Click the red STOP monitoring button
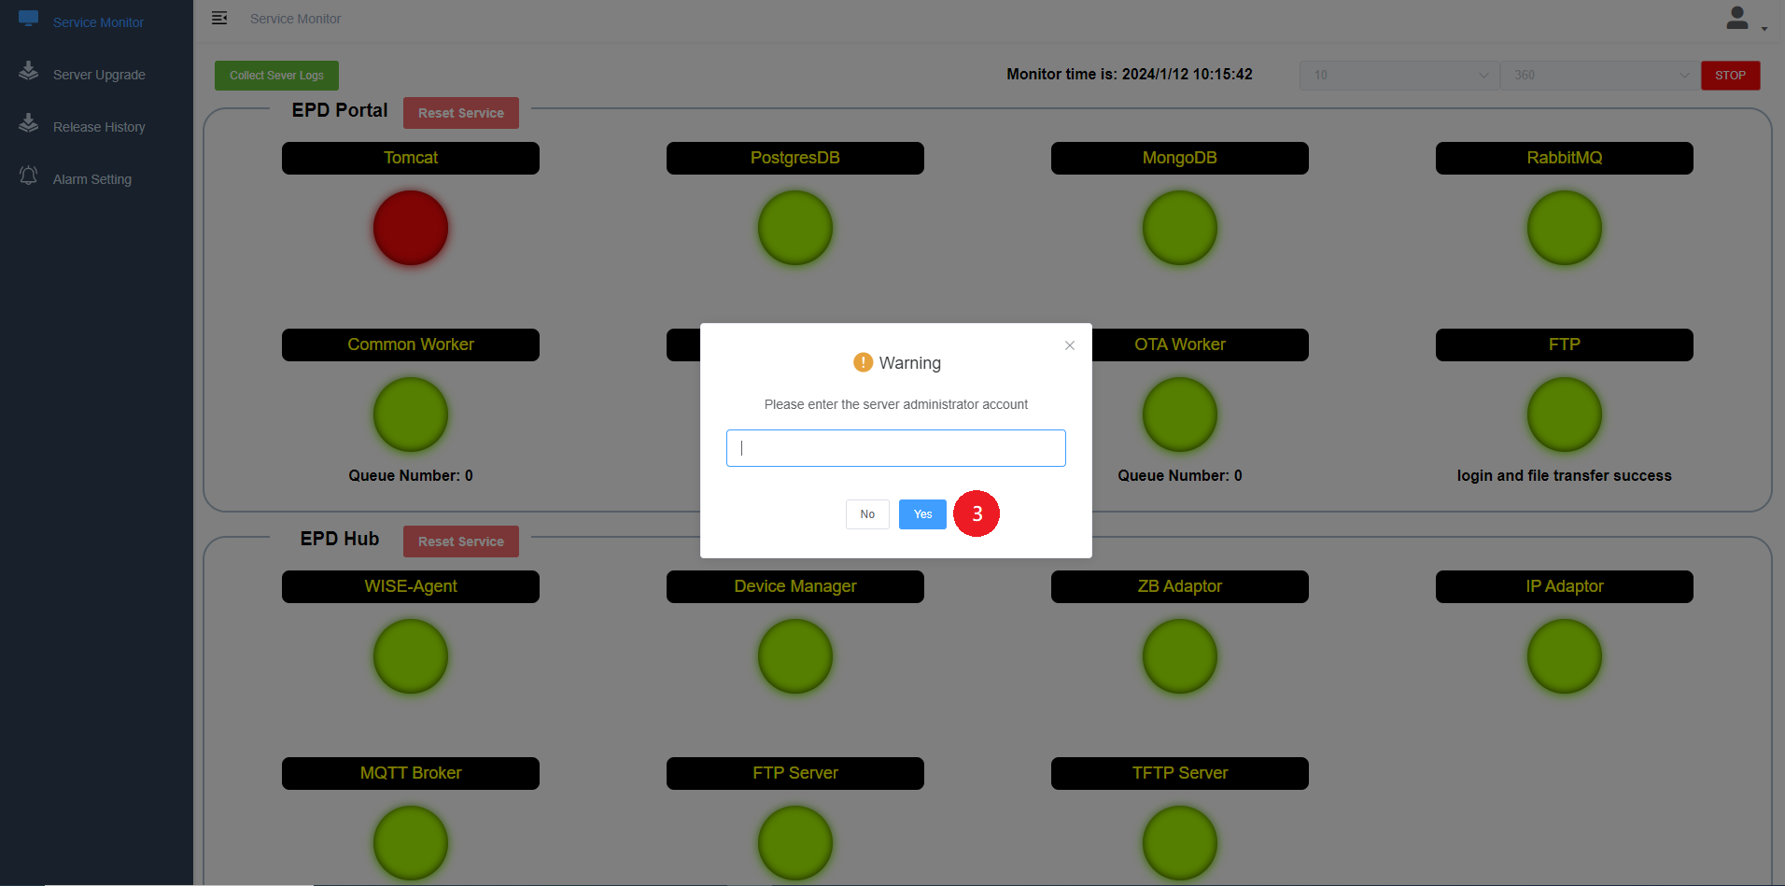Screen dimensions: 1785x886 click(x=1730, y=76)
